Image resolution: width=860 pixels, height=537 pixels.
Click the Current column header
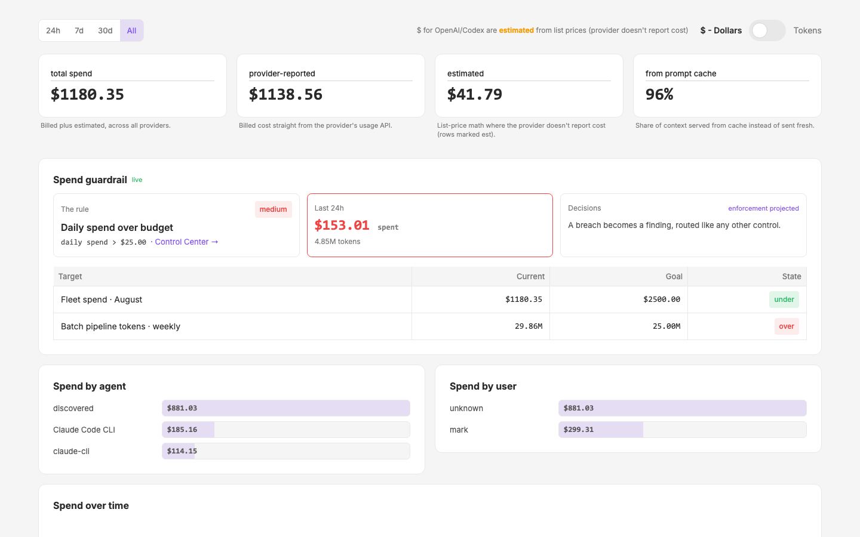(x=481, y=276)
